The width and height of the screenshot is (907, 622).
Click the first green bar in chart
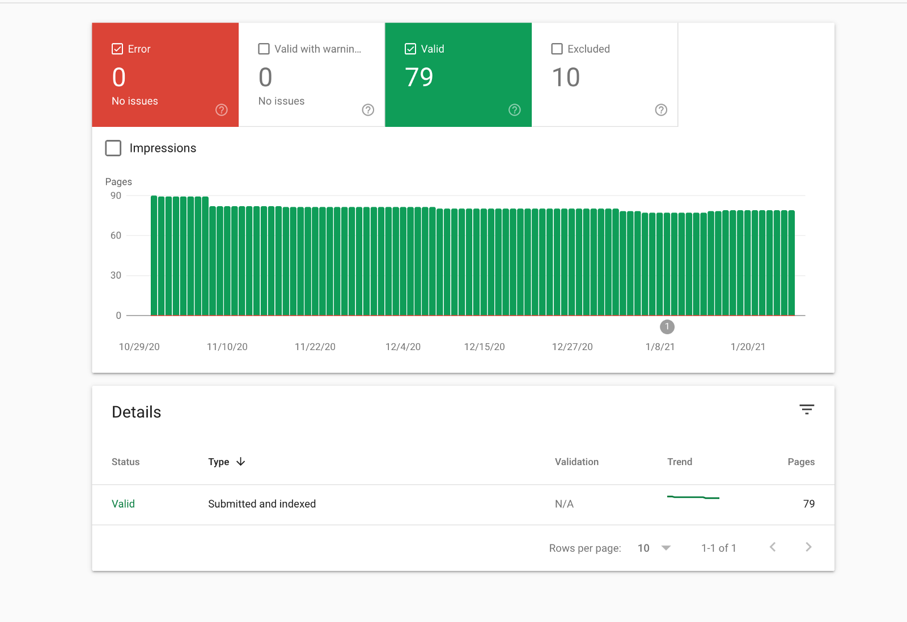[154, 255]
